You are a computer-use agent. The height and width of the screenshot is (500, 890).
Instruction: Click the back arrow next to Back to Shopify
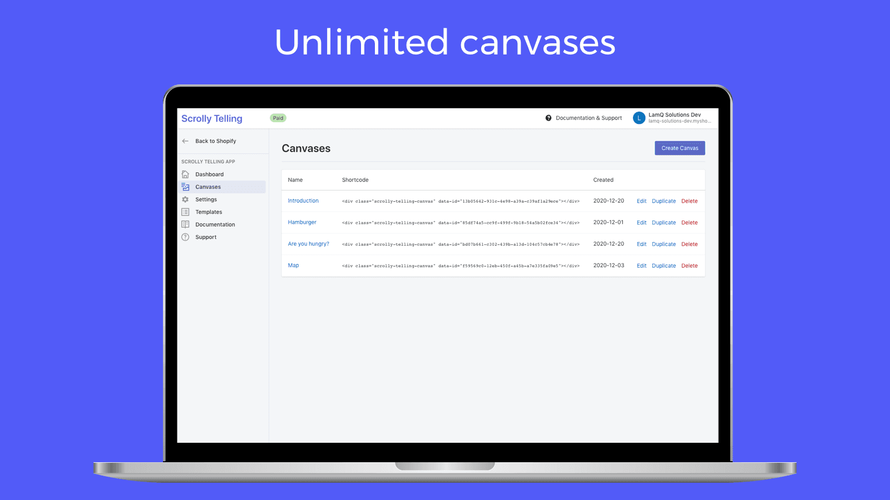(x=185, y=141)
